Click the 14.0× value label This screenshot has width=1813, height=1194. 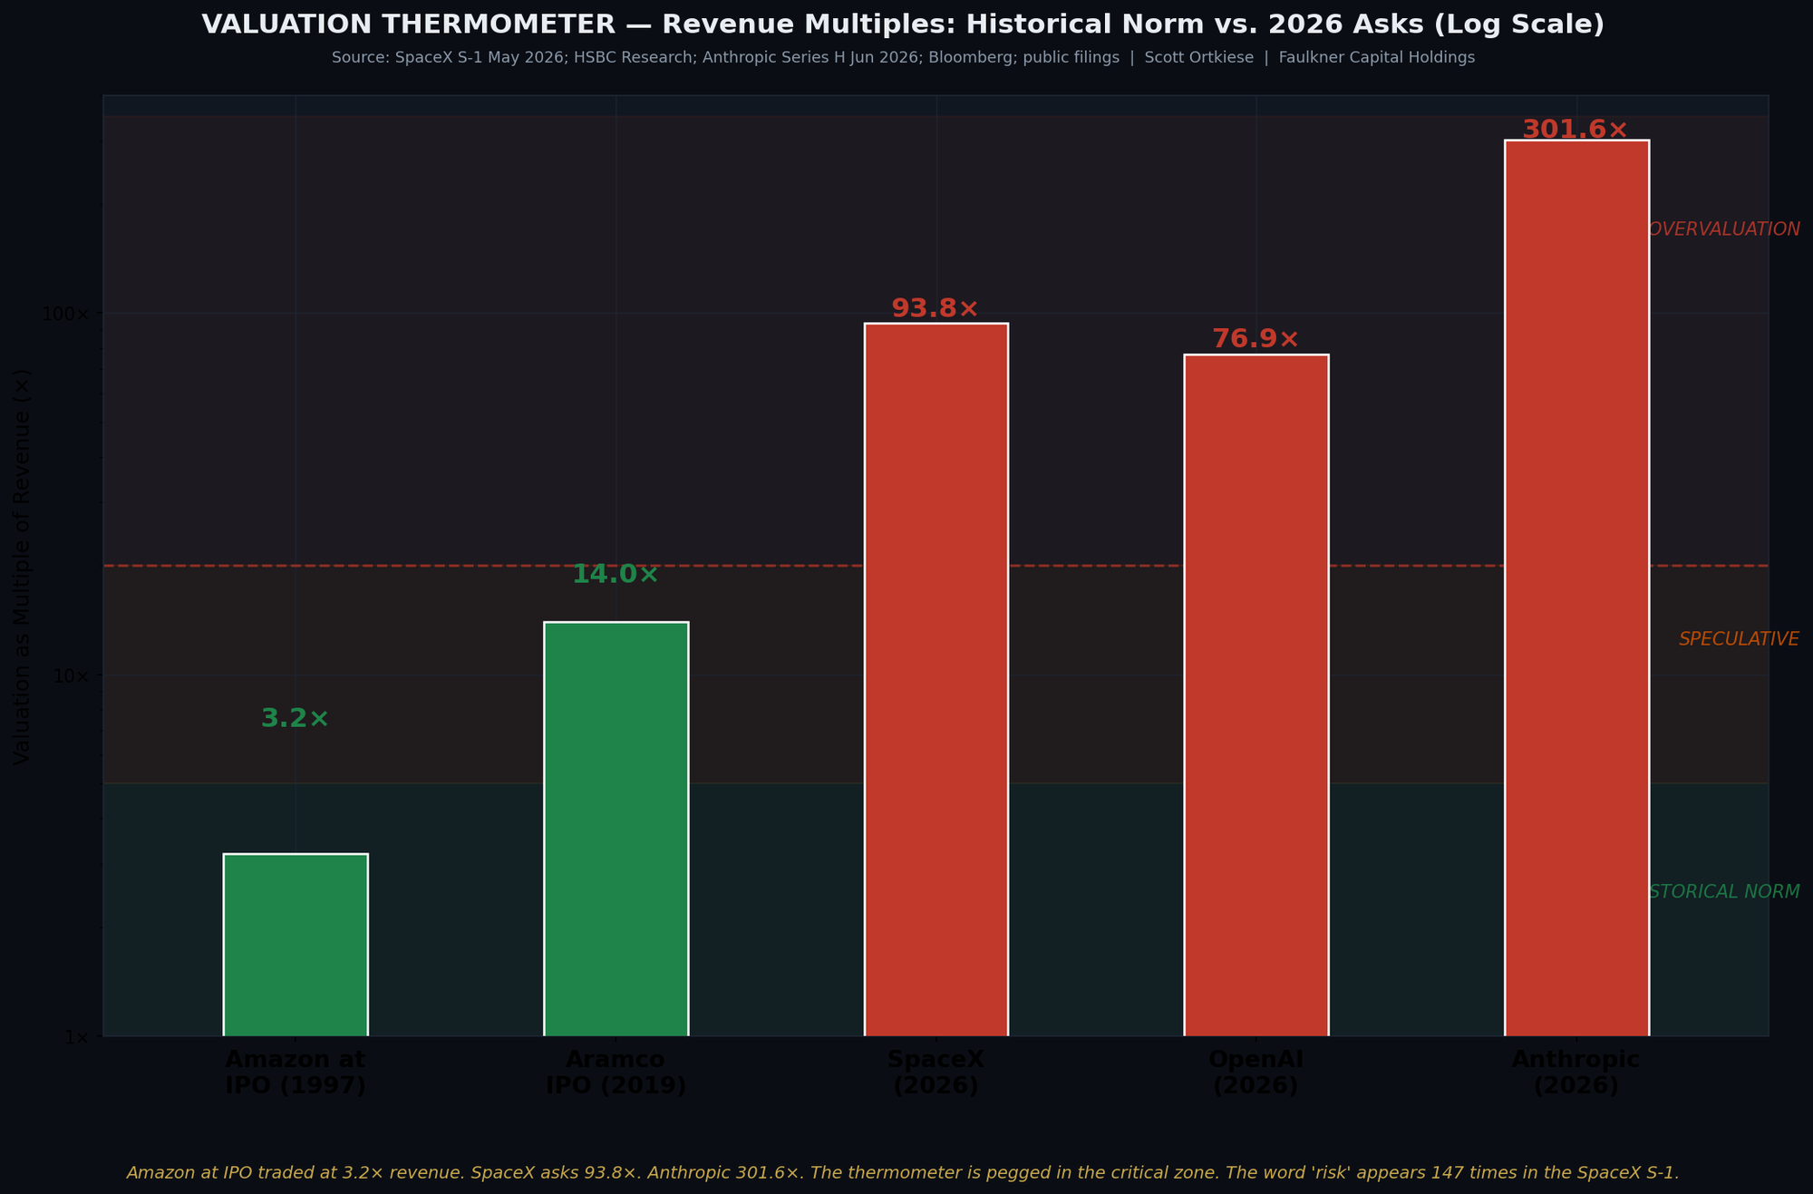tap(616, 575)
